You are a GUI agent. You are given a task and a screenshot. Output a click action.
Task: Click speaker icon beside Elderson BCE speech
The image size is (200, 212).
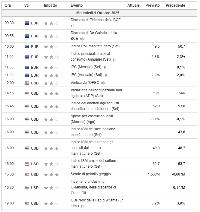point(72,26)
